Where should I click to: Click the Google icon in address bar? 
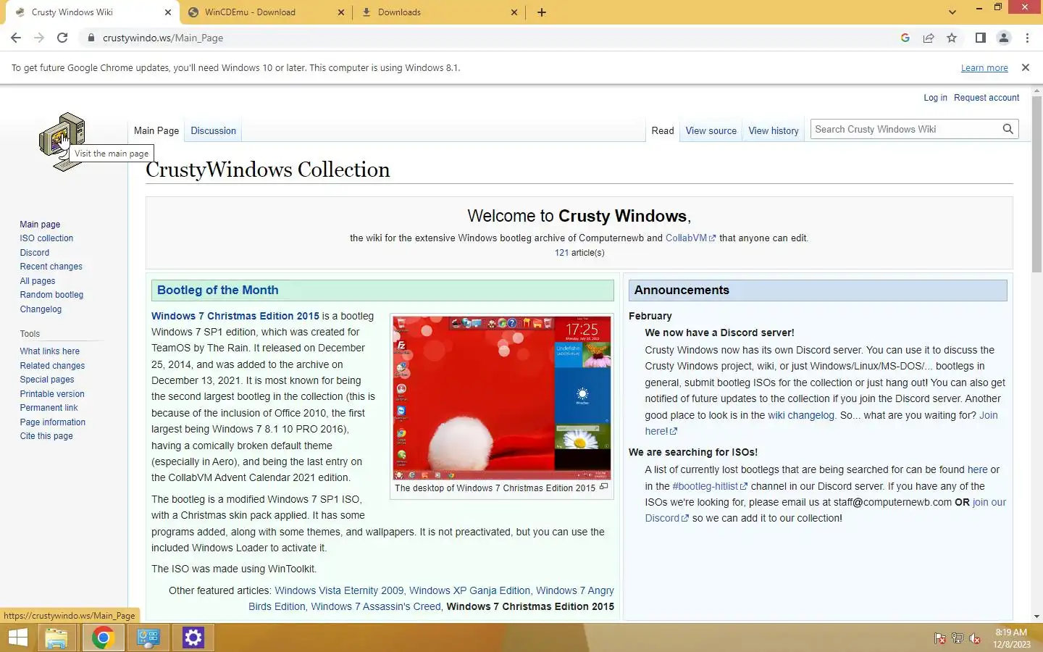pyautogui.click(x=905, y=38)
